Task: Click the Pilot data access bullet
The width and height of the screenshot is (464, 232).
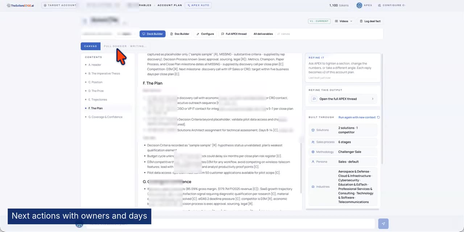Action: click(x=214, y=173)
